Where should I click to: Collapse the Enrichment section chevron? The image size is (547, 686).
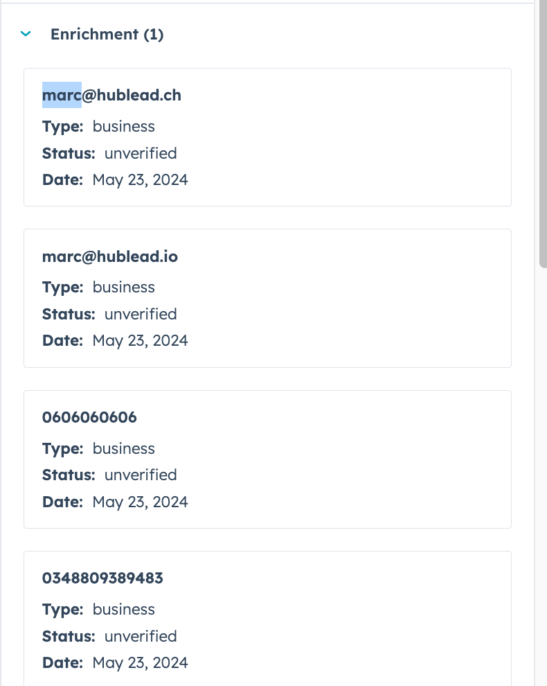[26, 34]
